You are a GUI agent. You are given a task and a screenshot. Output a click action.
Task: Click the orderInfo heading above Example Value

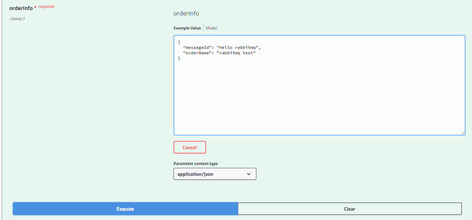pos(186,13)
